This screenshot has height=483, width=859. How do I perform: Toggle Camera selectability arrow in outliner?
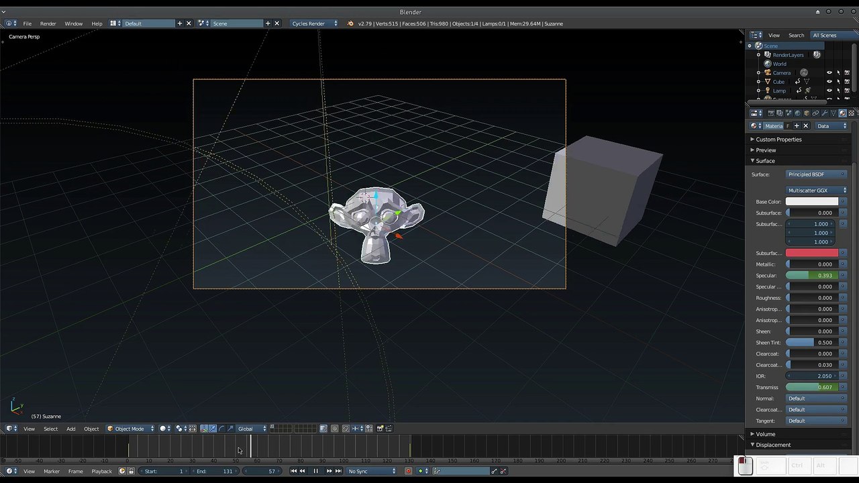[x=838, y=72]
